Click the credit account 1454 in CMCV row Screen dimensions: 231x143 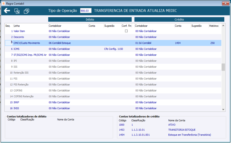178,43
